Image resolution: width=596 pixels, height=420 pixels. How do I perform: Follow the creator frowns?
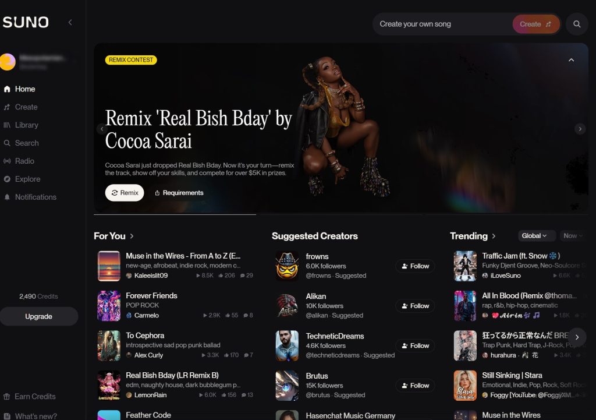[415, 266]
